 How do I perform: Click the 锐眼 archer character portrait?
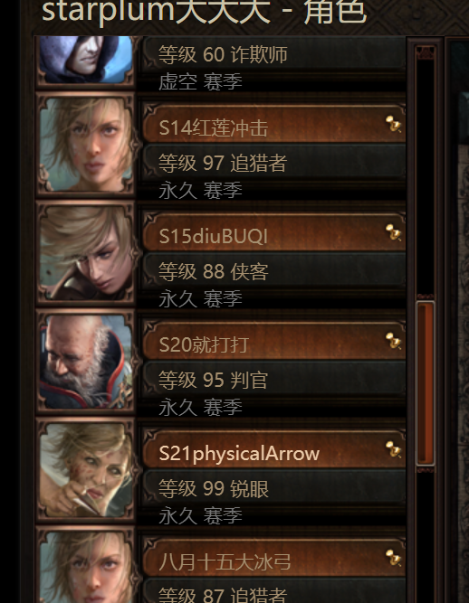(x=85, y=470)
